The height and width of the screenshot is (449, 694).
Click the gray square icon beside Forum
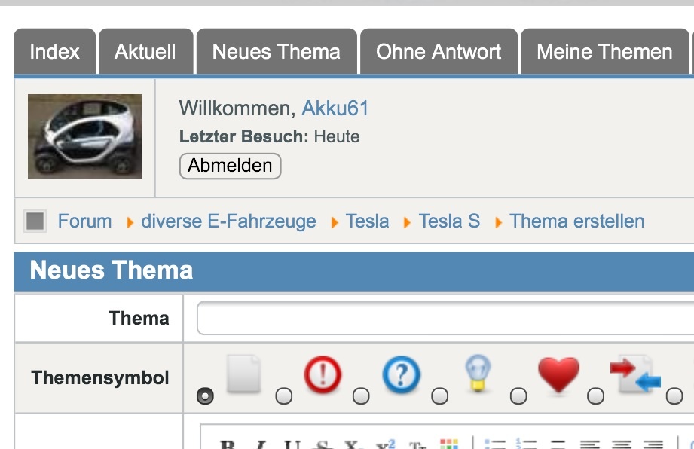point(35,221)
